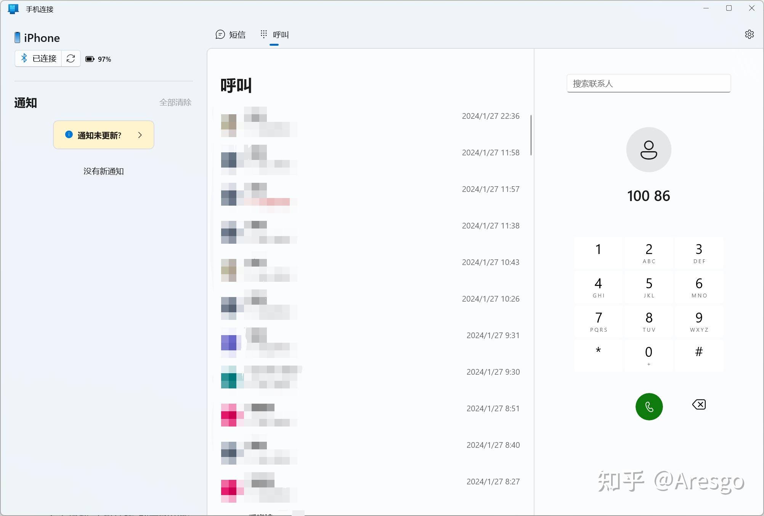The height and width of the screenshot is (516, 764).
Task: Expand the 通知未更新? notice chevron
Action: (x=140, y=135)
